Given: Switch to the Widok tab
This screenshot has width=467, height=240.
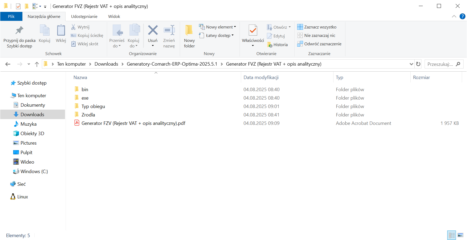Looking at the screenshot, I should click(114, 16).
